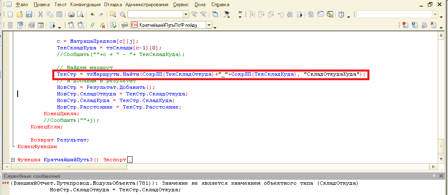This screenshot has height=195, width=448.
Task: Set conditional breakpoint question icon
Action: [x=414, y=25]
